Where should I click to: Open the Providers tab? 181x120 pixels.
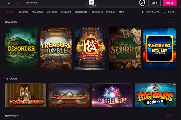111,12
